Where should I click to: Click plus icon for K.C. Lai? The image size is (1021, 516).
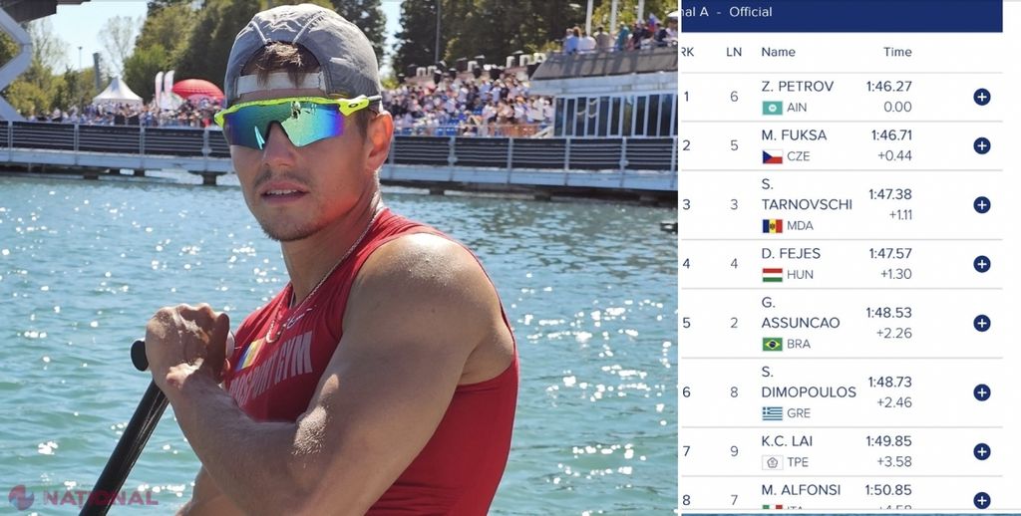pos(982,451)
